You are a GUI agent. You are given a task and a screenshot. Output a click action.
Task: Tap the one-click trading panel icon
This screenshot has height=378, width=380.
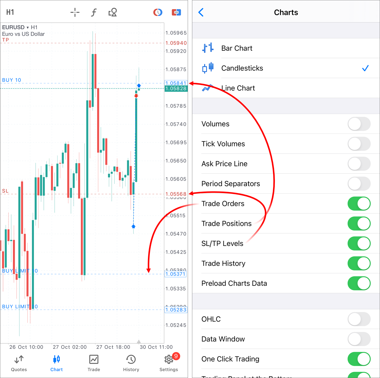point(176,12)
